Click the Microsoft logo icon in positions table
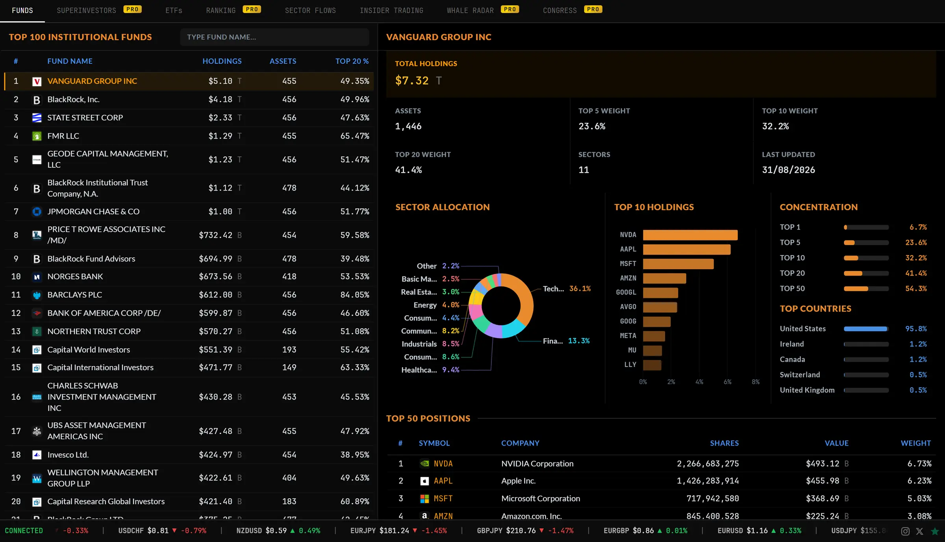The width and height of the screenshot is (945, 542). coord(424,499)
